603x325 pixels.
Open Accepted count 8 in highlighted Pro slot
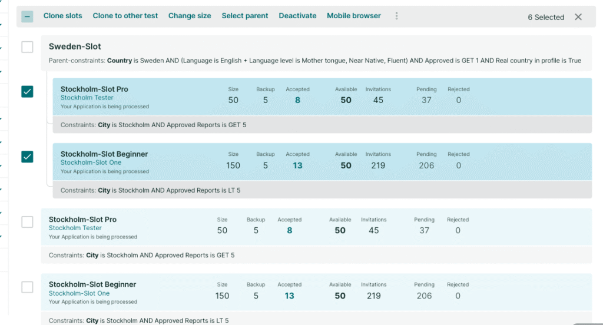[x=297, y=100]
